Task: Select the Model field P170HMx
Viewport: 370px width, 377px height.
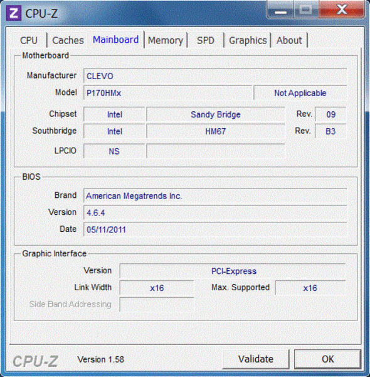Action: click(168, 93)
